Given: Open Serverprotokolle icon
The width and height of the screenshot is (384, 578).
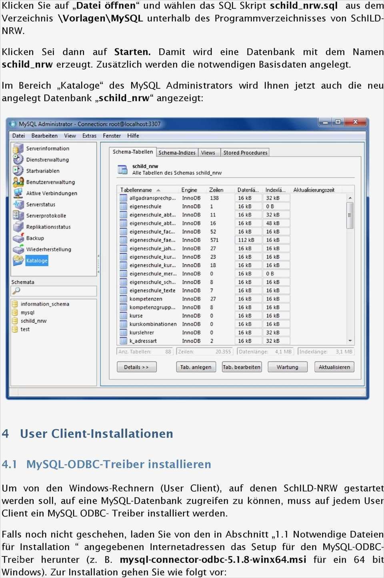Looking at the screenshot, I should coord(18,216).
